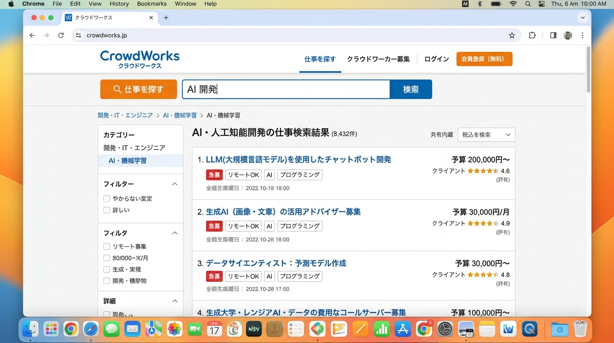Tick the 詳しい filter checkbox
This screenshot has height=343, width=614.
coord(107,210)
